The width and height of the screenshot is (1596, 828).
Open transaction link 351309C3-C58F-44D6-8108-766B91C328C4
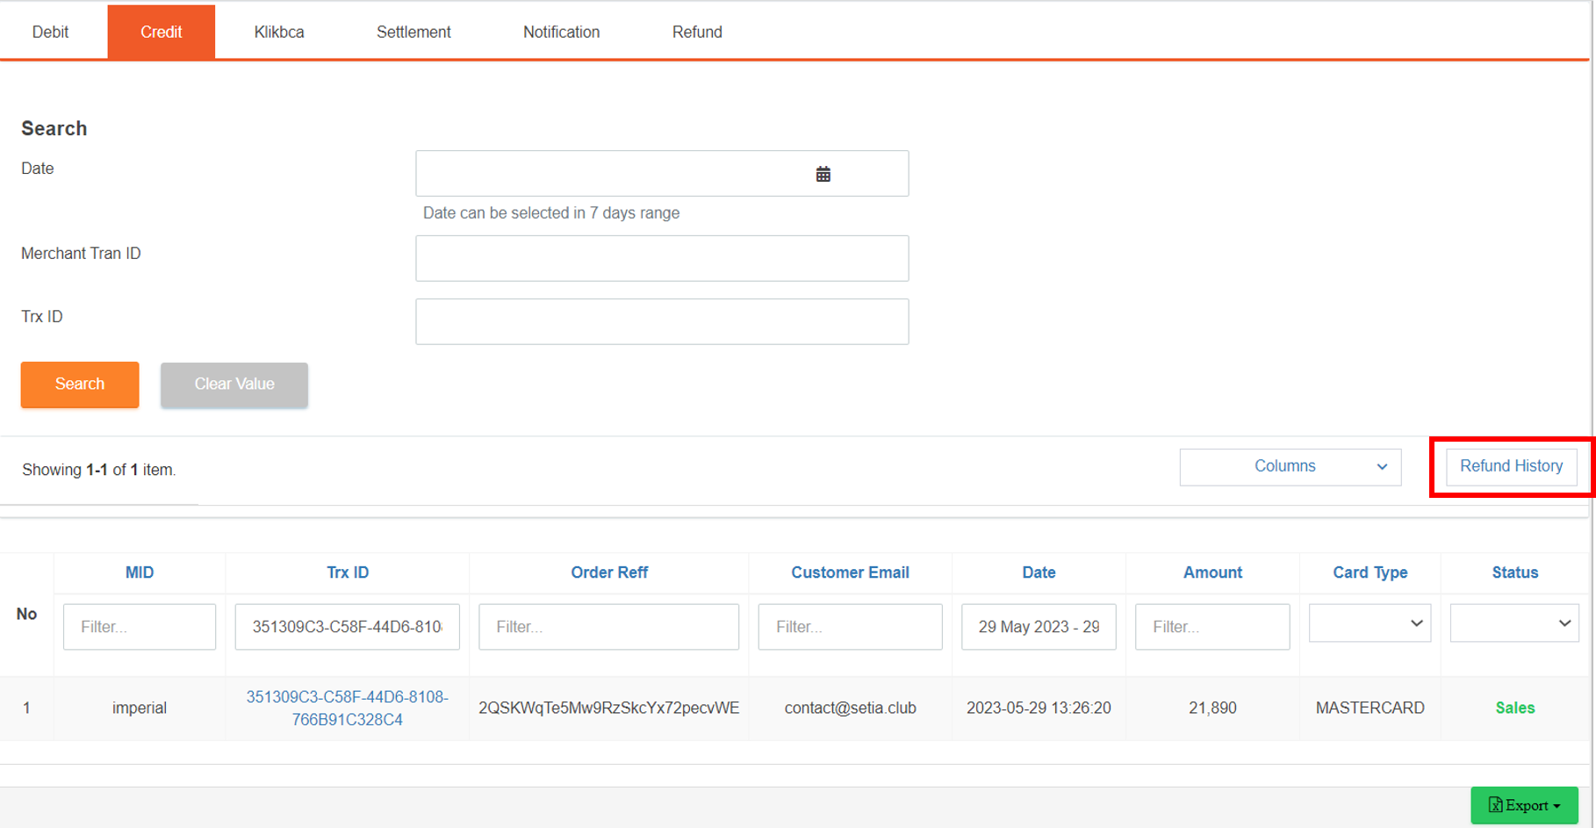click(x=347, y=708)
